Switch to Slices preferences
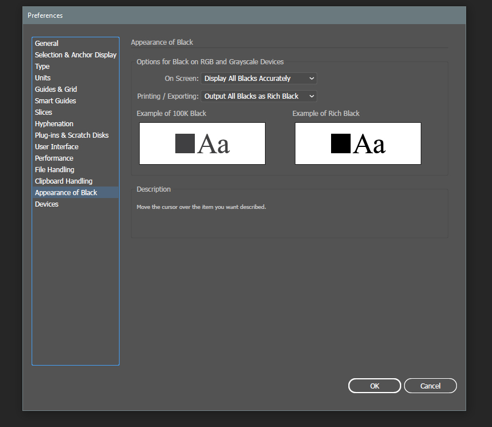The width and height of the screenshot is (492, 427). (44, 112)
